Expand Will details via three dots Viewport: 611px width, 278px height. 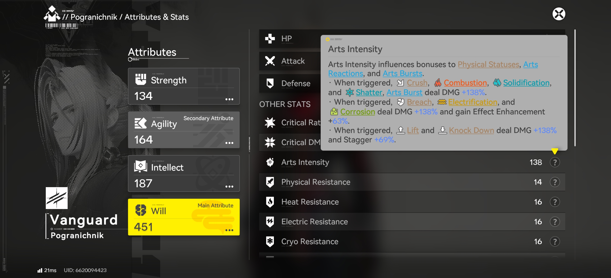pos(229,230)
